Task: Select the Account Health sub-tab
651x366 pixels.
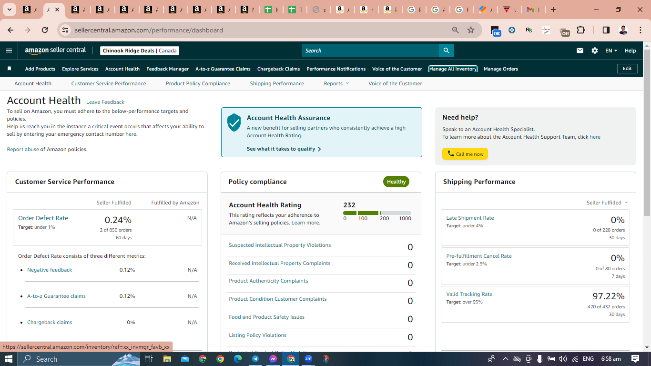Action: [x=33, y=83]
